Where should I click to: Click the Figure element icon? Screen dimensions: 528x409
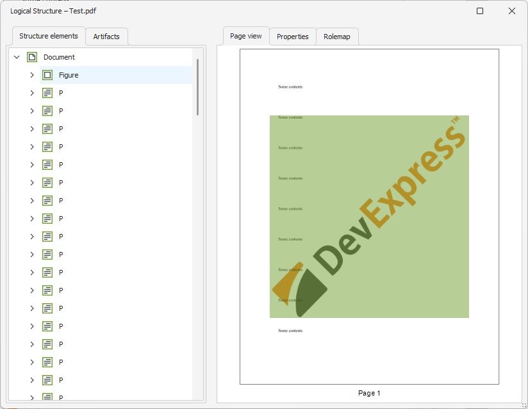click(47, 74)
